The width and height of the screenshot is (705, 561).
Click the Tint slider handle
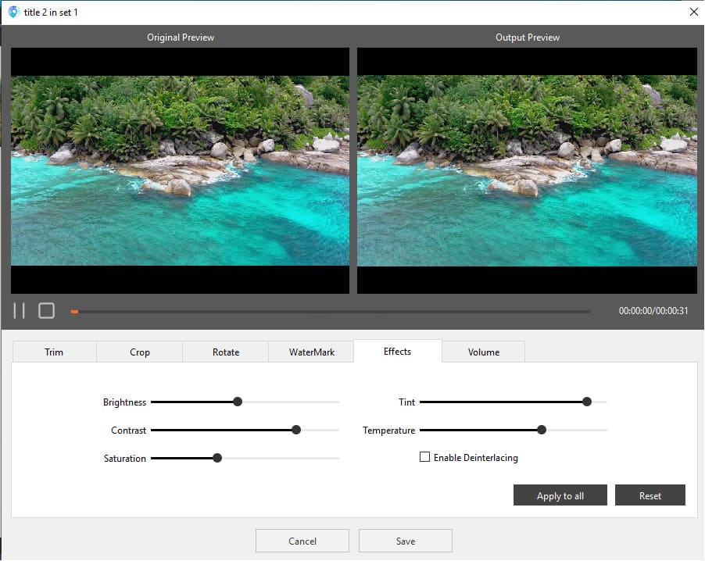[587, 402]
